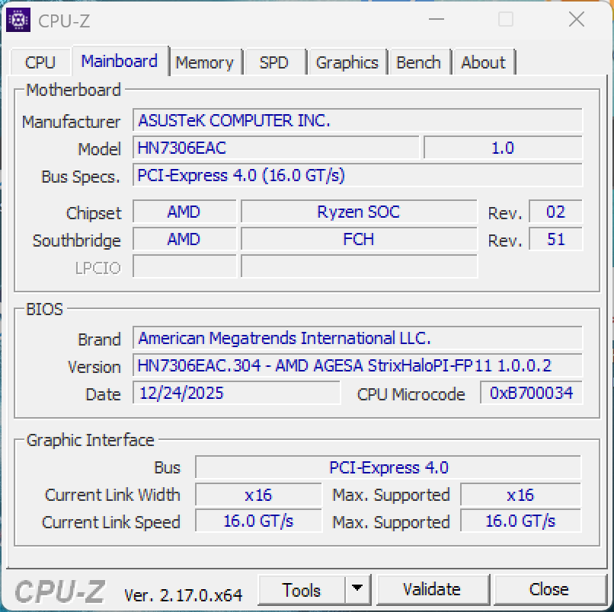Switch to the CPU tab

pos(40,62)
